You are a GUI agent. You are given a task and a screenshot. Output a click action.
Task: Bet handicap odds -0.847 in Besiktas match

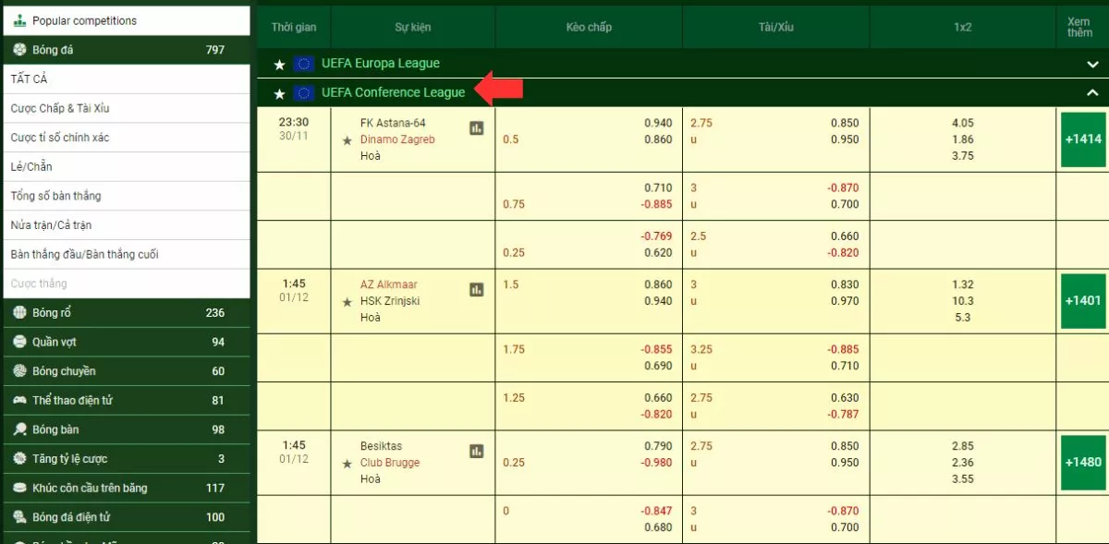(x=656, y=511)
